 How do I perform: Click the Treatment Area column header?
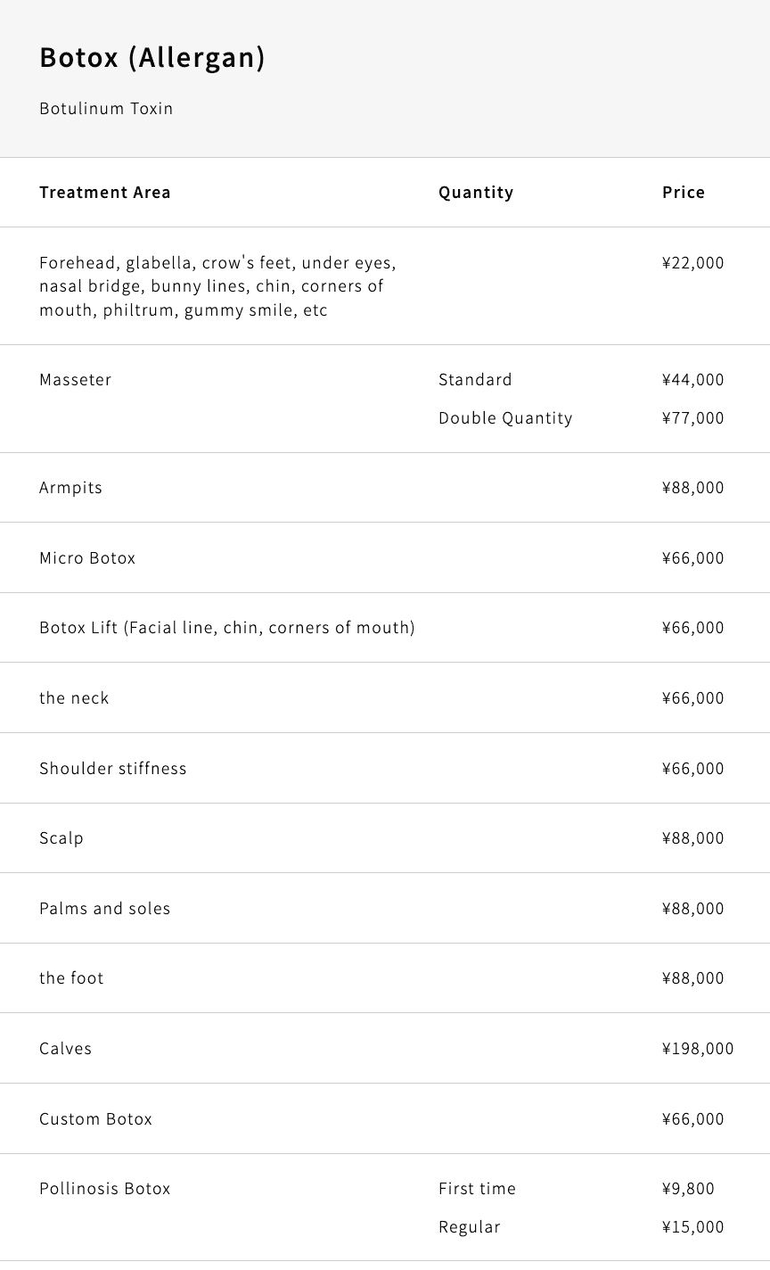tap(105, 193)
